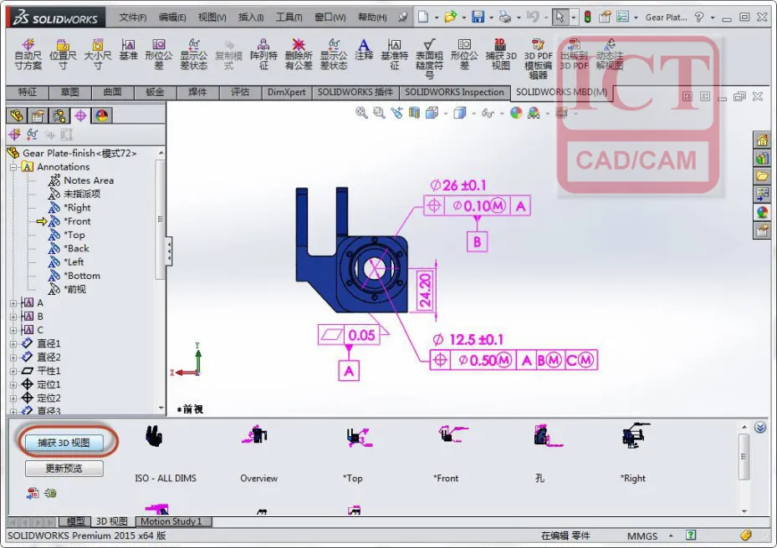Click the 更新预览 button
This screenshot has height=548, width=777.
(64, 469)
